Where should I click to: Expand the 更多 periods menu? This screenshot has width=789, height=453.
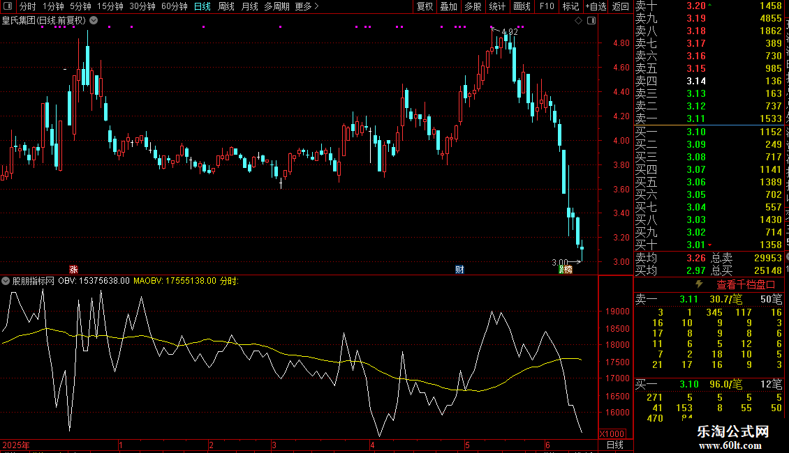[307, 6]
